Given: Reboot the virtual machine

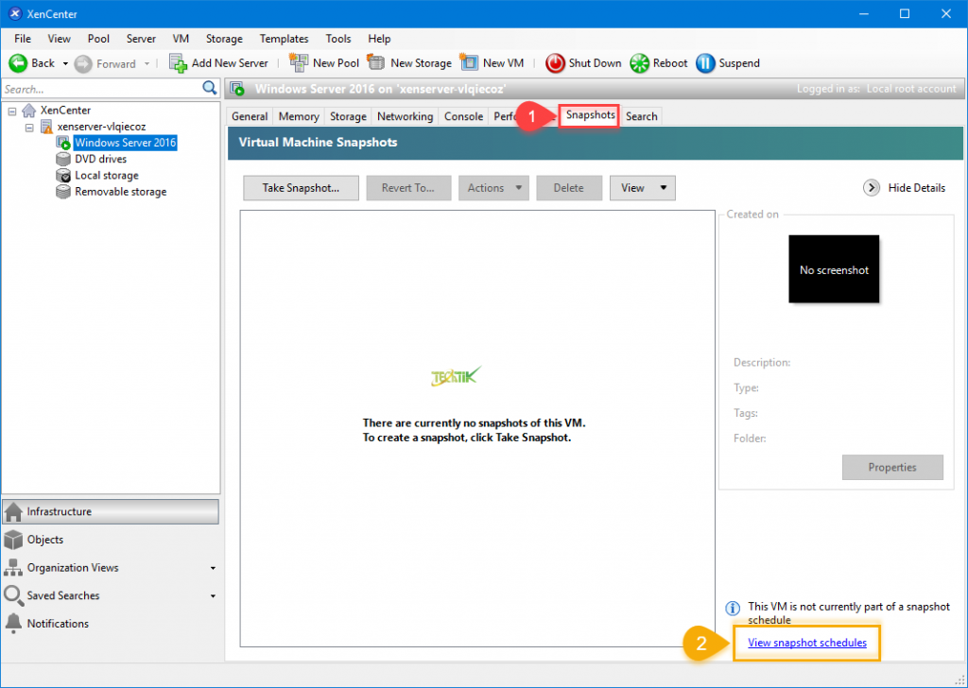Looking at the screenshot, I should [658, 62].
